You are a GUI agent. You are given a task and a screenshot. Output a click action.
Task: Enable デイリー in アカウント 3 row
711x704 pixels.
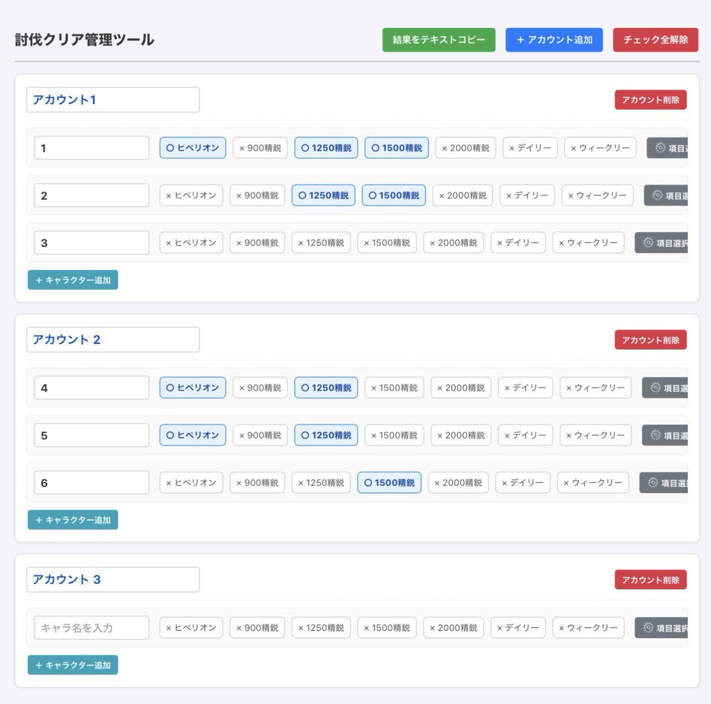pyautogui.click(x=518, y=628)
